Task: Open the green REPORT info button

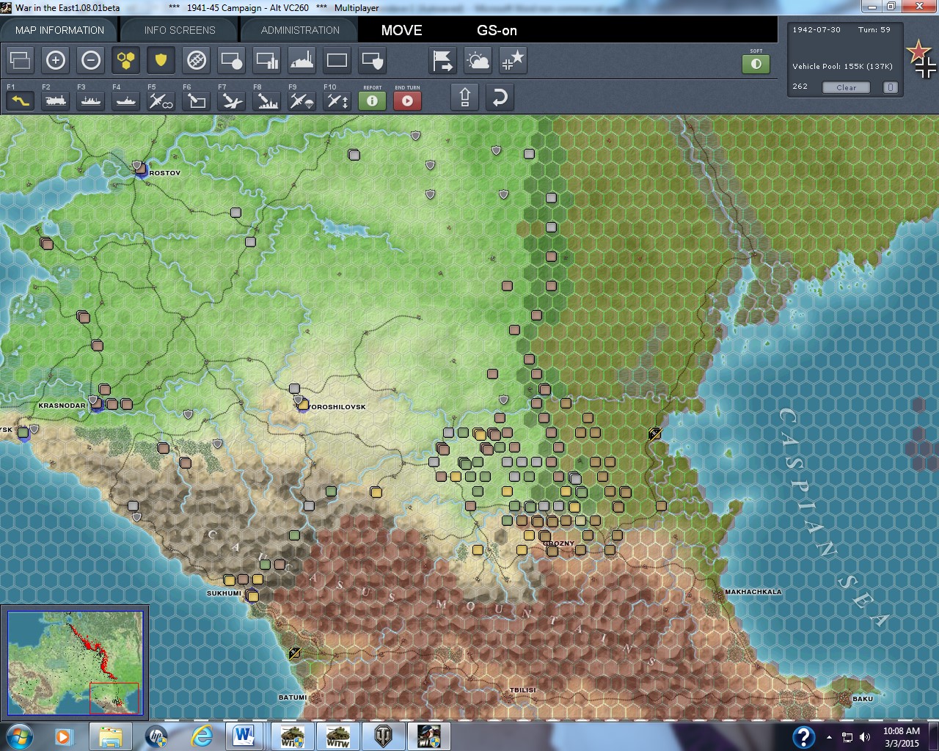Action: pos(373,100)
